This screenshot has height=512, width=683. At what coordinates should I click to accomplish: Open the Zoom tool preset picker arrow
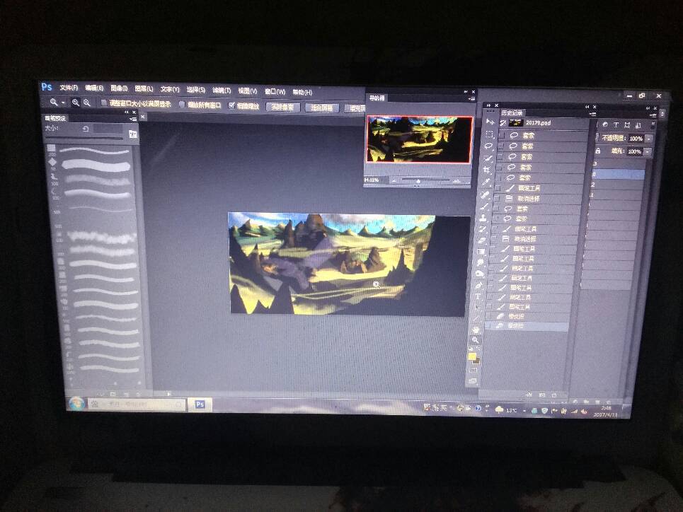pyautogui.click(x=63, y=103)
